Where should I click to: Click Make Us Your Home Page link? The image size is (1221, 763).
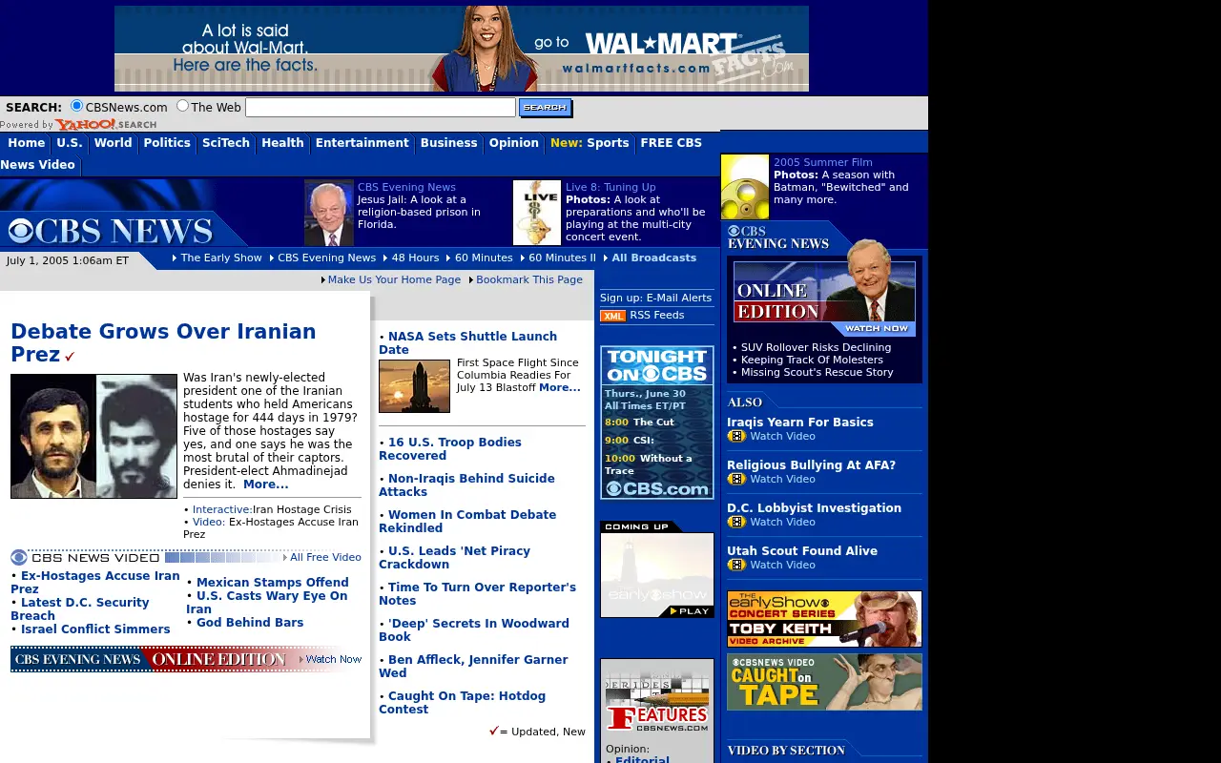coord(394,279)
